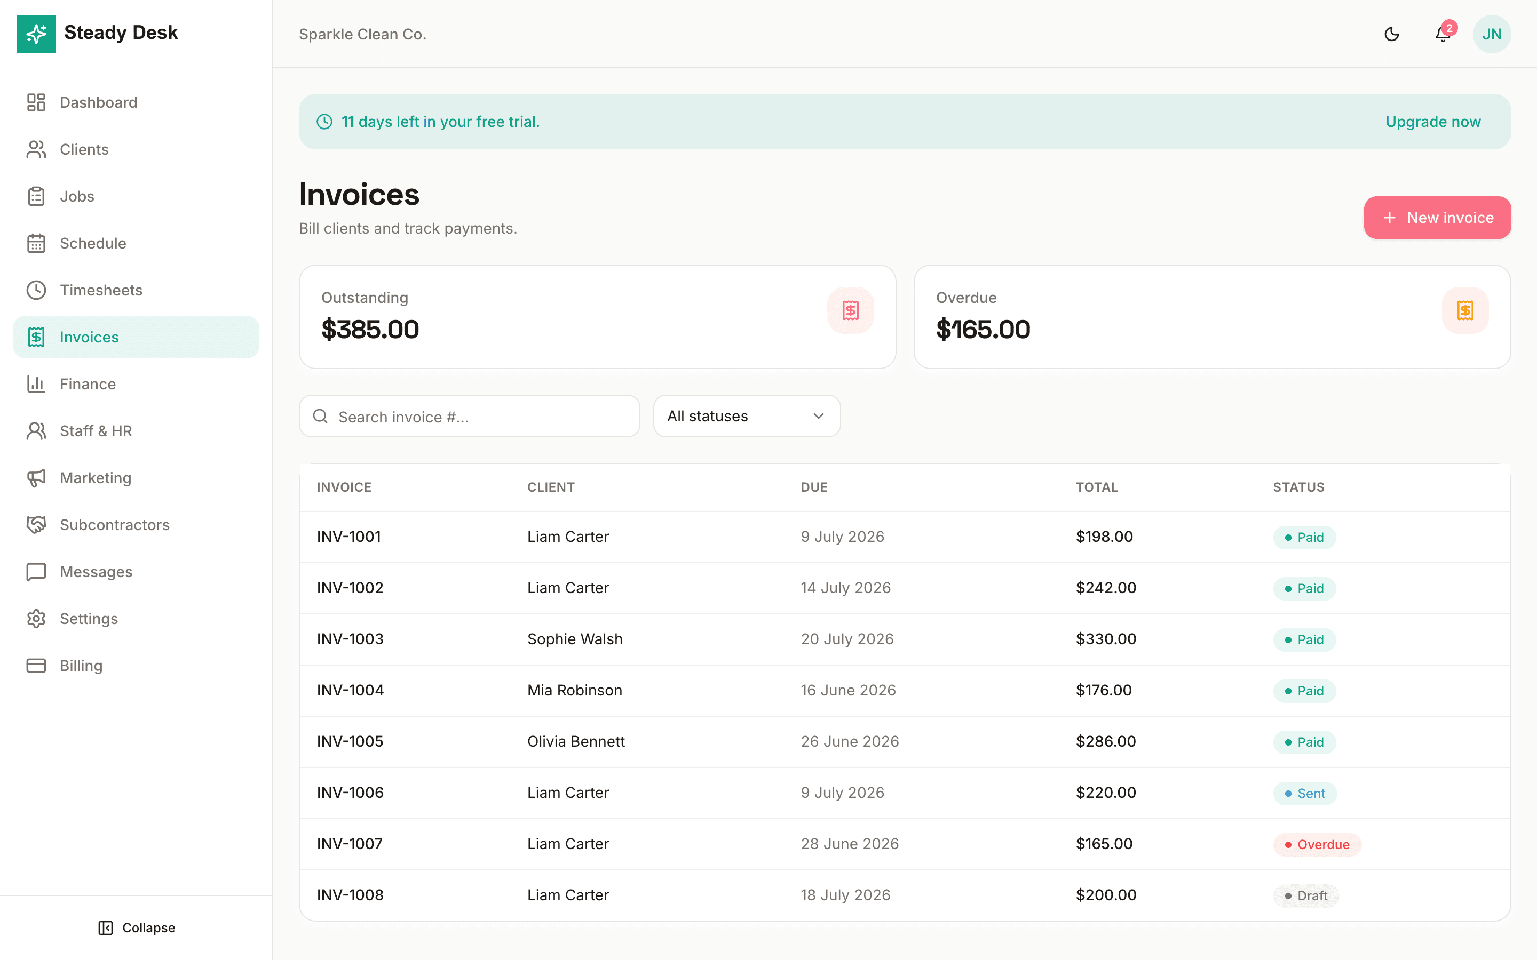Focus the Search invoice # field
Viewport: 1537px width, 960px height.
click(x=469, y=416)
